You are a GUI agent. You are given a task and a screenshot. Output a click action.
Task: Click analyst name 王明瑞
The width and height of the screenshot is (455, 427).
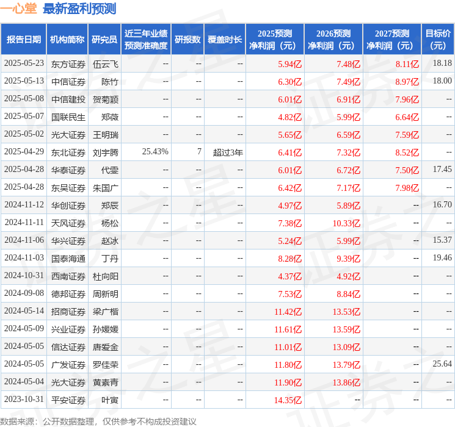[105, 135]
